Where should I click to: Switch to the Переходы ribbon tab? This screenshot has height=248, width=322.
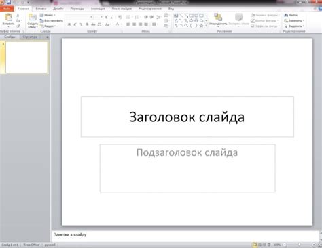pos(77,9)
